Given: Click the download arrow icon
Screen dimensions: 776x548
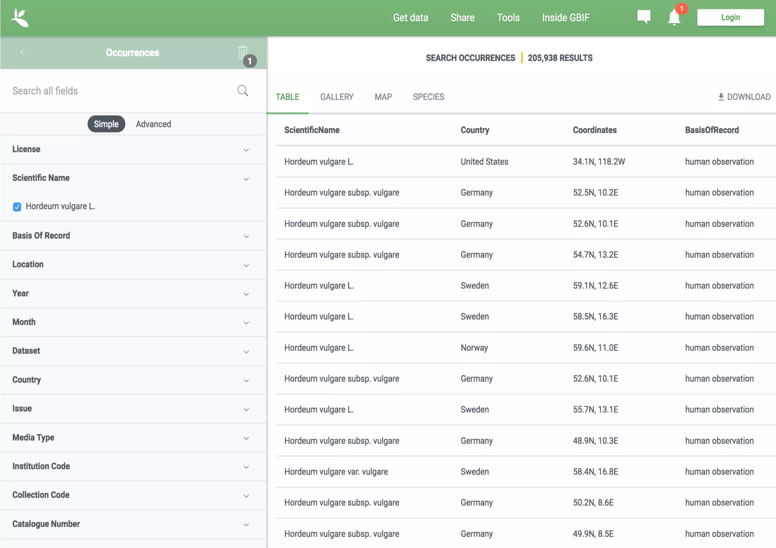Looking at the screenshot, I should [x=721, y=97].
